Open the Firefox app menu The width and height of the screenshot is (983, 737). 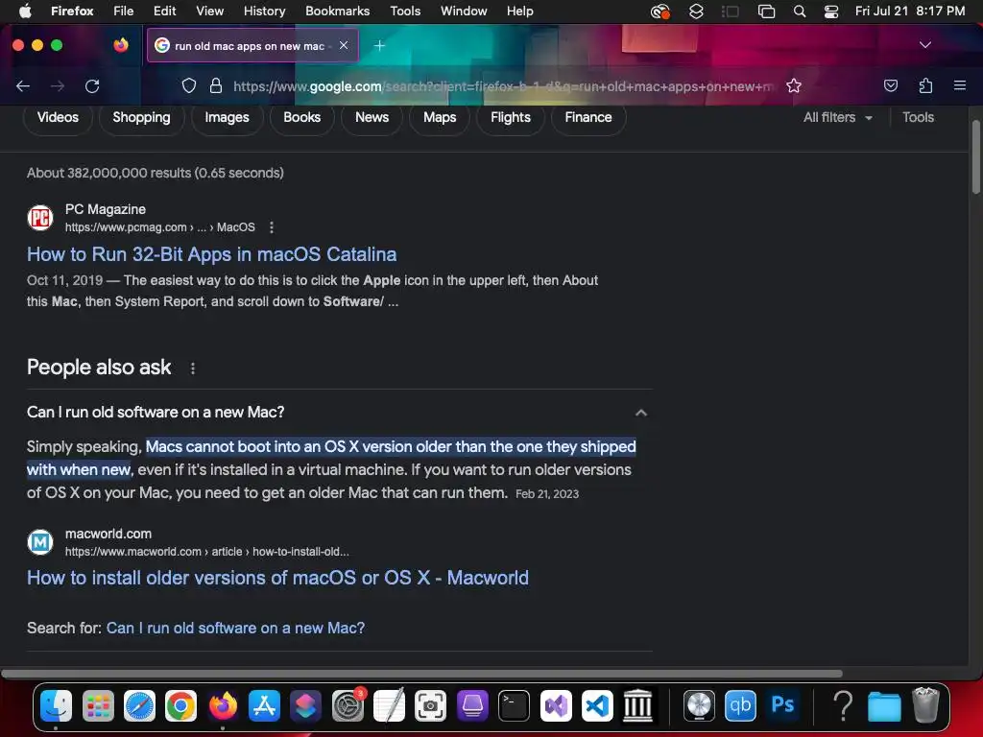point(72,11)
